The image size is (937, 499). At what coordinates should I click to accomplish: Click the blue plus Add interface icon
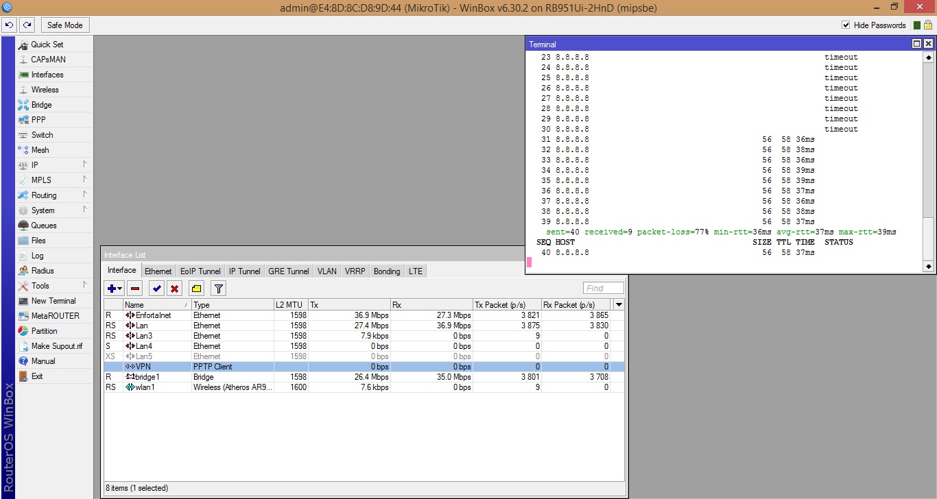pyautogui.click(x=113, y=289)
